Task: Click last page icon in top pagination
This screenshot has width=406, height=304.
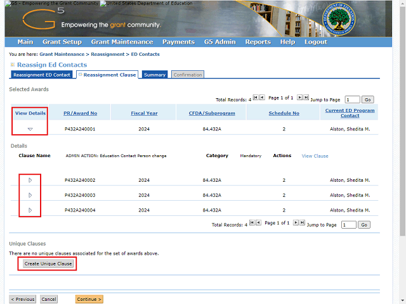Action: (x=306, y=98)
